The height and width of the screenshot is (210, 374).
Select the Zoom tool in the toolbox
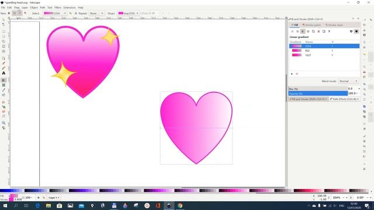tap(4, 123)
